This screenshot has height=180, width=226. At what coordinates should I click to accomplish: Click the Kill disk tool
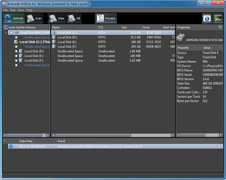point(74,18)
